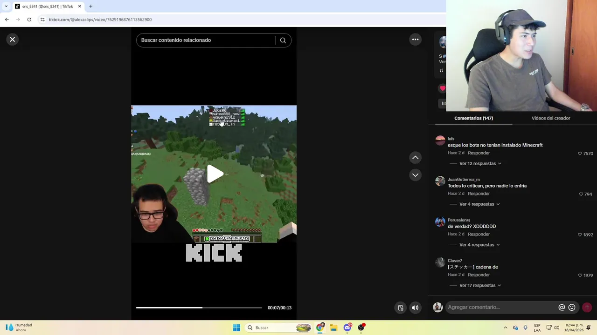Open OBS Studio from the taskbar

click(x=361, y=328)
